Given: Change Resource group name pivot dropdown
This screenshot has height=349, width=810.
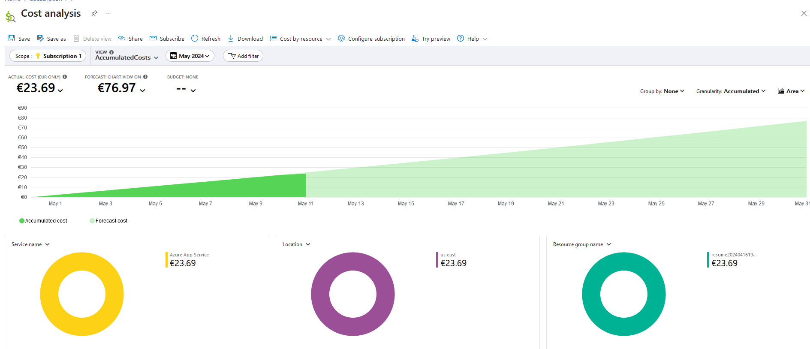Looking at the screenshot, I should click(x=582, y=244).
